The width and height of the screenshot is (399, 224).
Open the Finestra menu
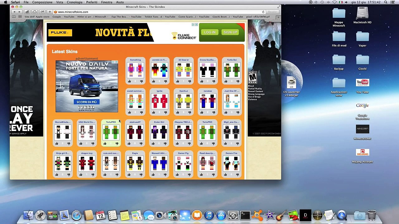pos(107,2)
